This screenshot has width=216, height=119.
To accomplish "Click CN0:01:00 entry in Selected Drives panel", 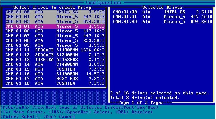I will 162,12.
